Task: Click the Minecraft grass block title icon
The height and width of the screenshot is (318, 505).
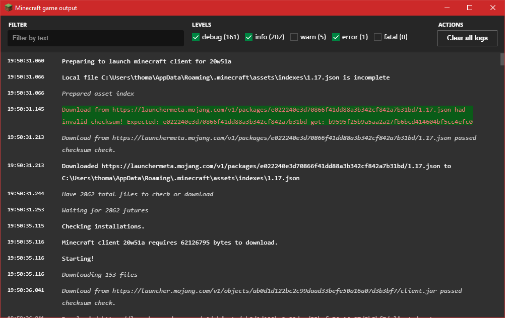Action: (x=9, y=8)
